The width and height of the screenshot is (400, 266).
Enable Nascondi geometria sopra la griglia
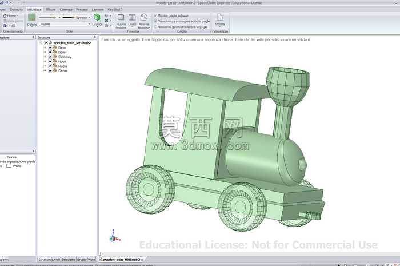(x=155, y=27)
